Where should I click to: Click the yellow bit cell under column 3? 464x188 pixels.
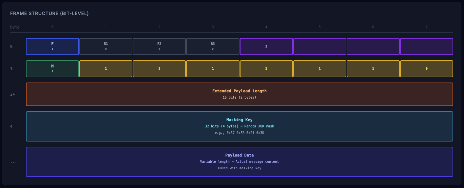point(213,69)
